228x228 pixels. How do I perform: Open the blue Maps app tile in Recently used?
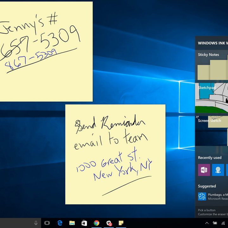[x=218, y=170]
